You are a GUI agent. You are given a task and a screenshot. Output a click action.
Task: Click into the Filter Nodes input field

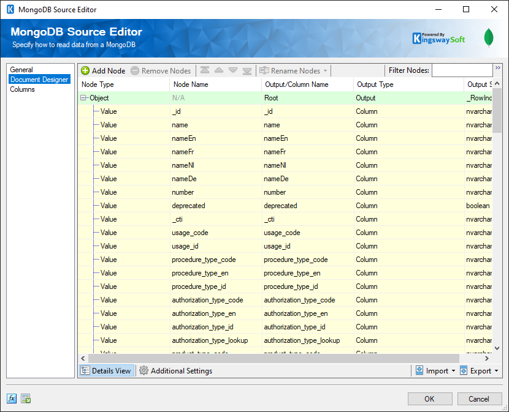(x=462, y=70)
